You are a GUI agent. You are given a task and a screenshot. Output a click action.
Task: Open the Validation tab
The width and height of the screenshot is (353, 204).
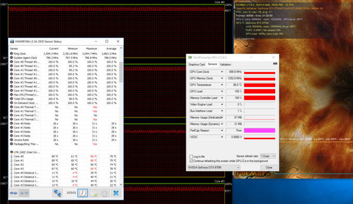point(225,64)
